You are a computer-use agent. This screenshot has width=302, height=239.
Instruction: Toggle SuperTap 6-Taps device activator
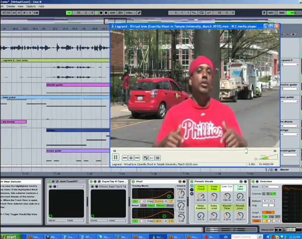click(x=91, y=181)
